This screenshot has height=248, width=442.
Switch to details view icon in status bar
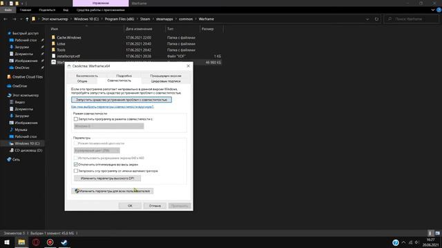tap(430, 233)
